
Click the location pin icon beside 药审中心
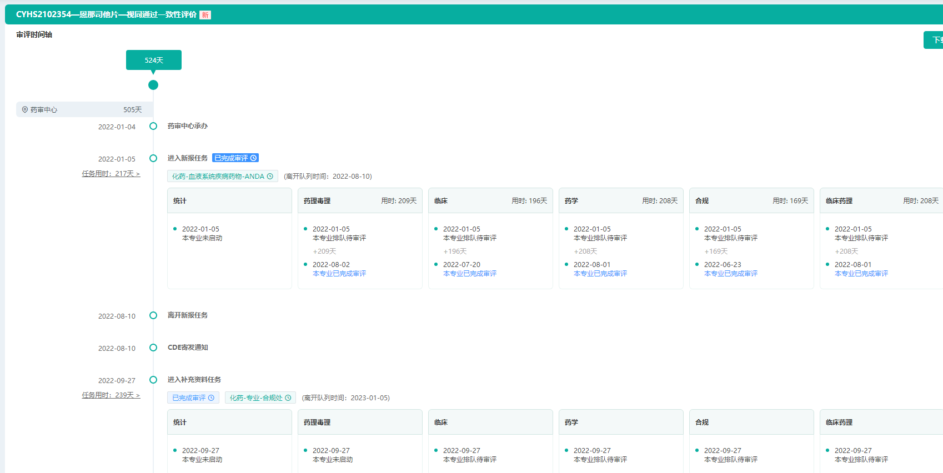(x=25, y=110)
